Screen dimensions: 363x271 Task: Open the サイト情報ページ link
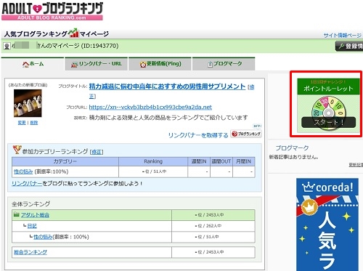343,36
